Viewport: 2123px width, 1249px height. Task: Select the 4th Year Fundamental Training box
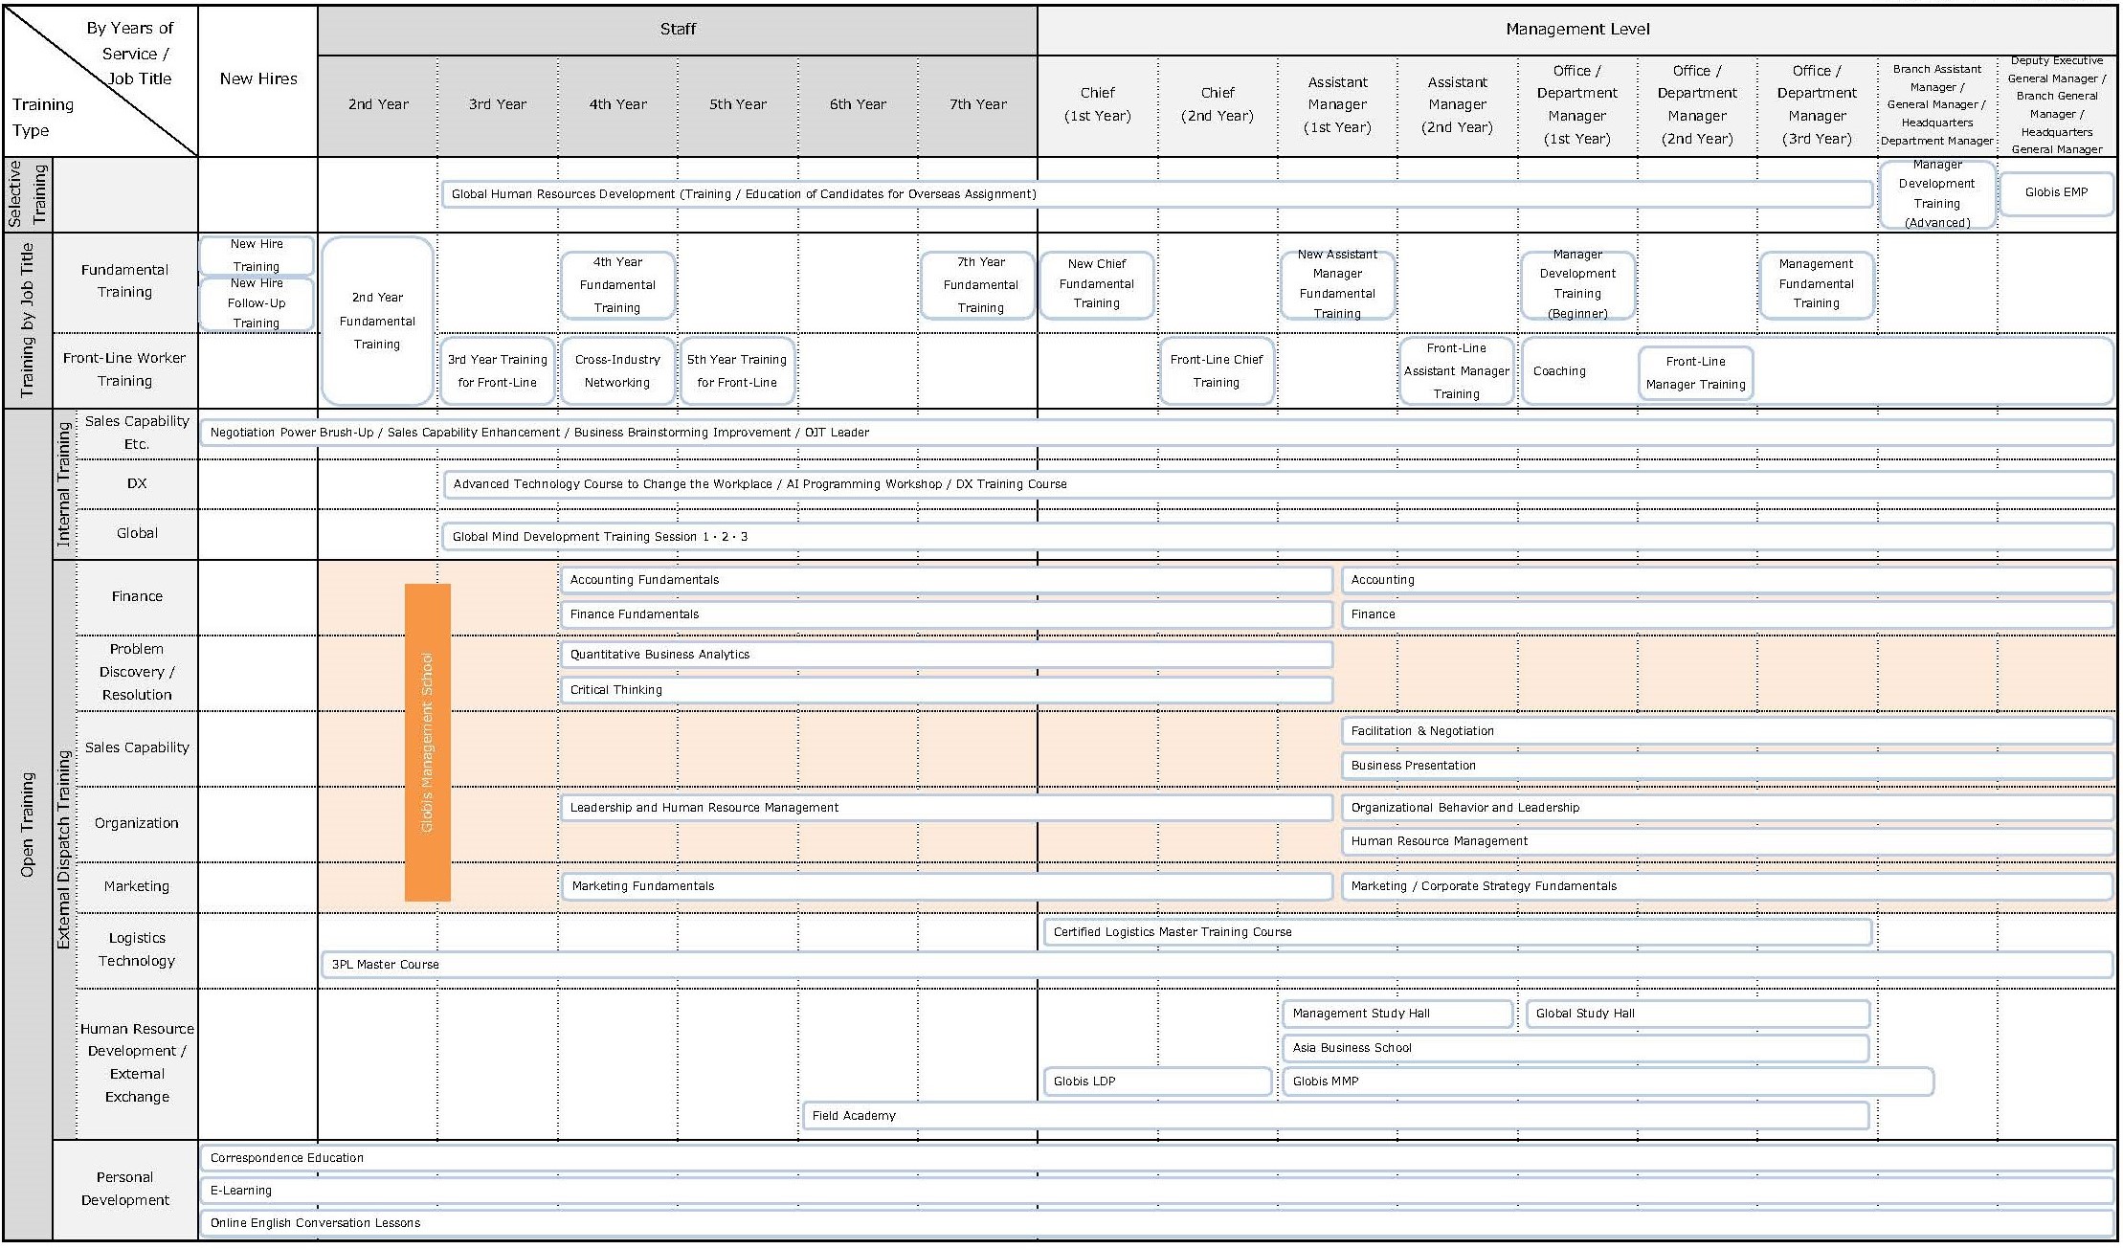(x=617, y=285)
